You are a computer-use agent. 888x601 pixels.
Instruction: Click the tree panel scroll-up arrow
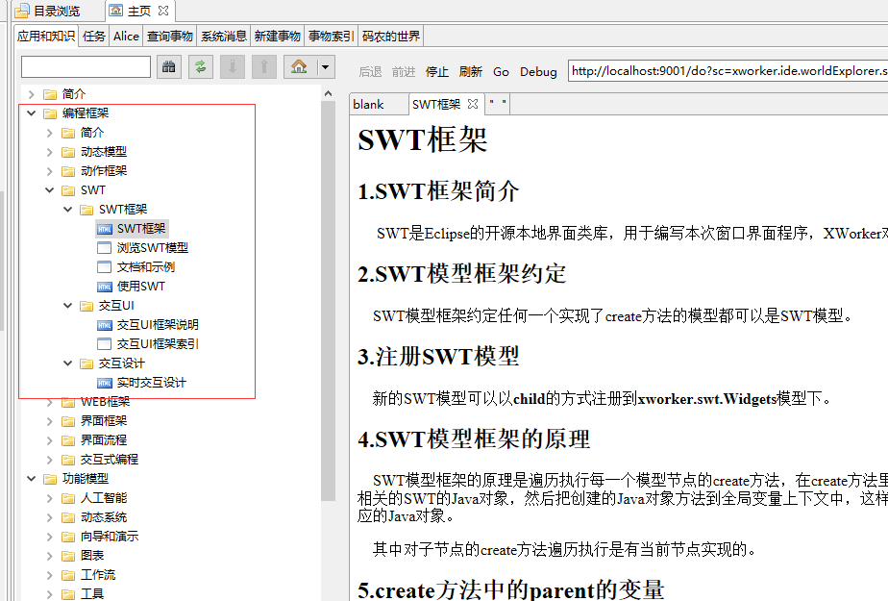329,93
